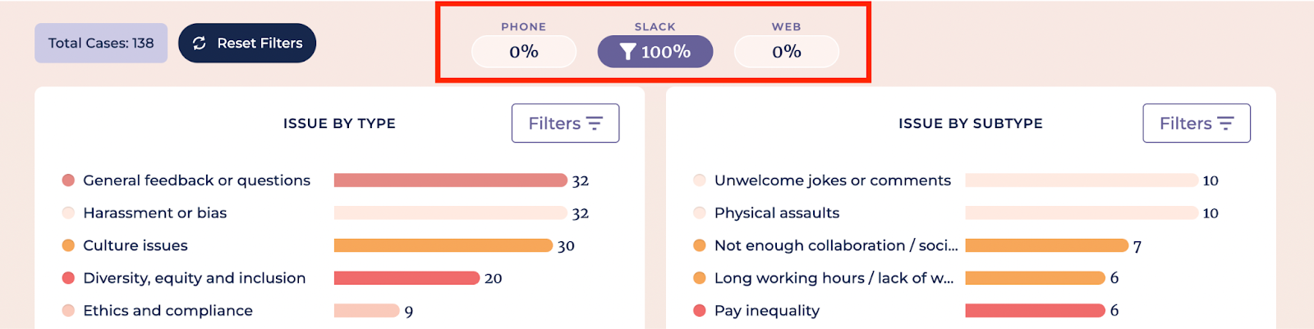This screenshot has width=1314, height=329.
Task: Click the Reset Filters refresh icon
Action: pos(200,43)
